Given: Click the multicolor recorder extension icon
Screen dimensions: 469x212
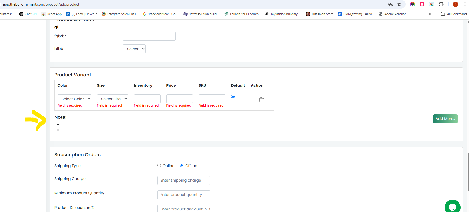Looking at the screenshot, I should [x=432, y=4].
